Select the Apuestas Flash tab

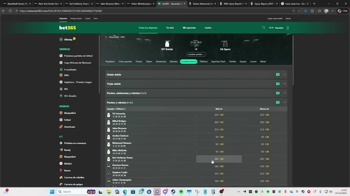click(218, 62)
